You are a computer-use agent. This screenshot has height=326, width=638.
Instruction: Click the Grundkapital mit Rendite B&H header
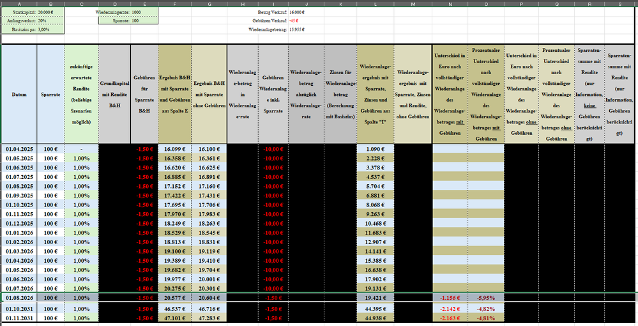115,94
